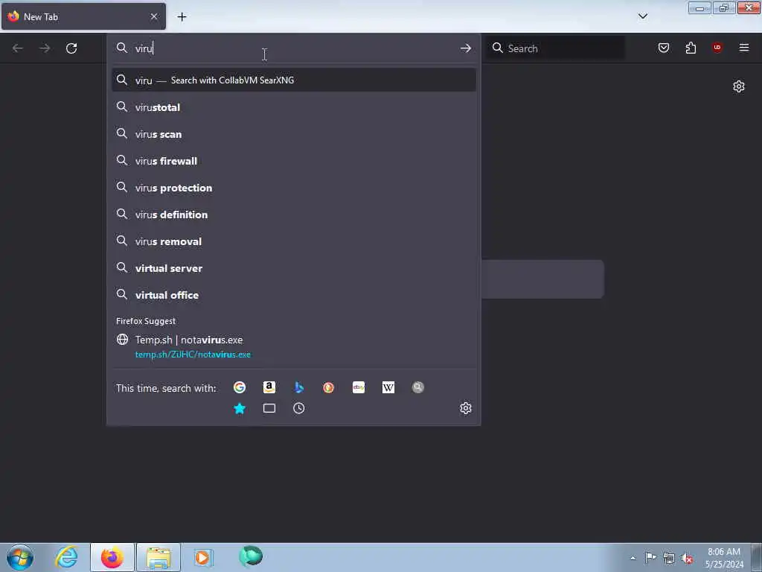Open the Extensions puzzle icon

pyautogui.click(x=691, y=48)
